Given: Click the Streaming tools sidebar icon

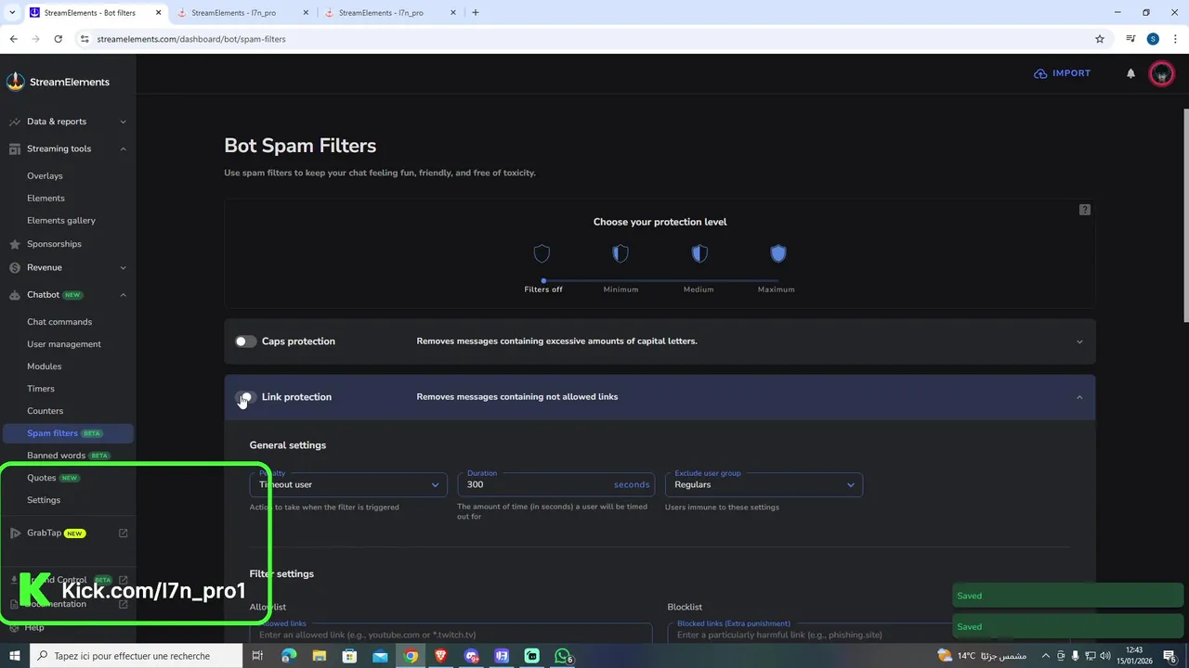Looking at the screenshot, I should pos(15,148).
